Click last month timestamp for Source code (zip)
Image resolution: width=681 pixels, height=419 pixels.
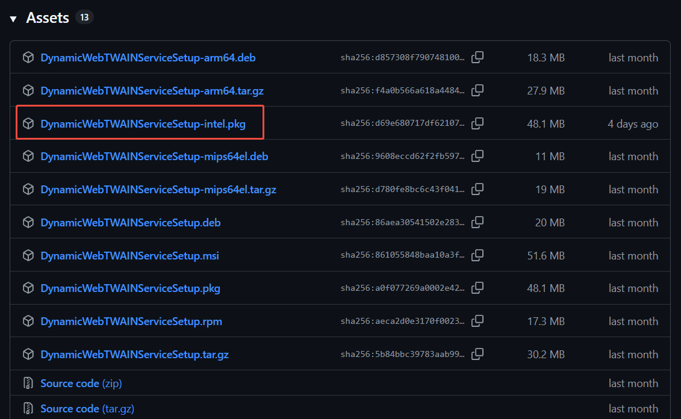pyautogui.click(x=633, y=383)
